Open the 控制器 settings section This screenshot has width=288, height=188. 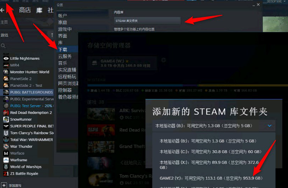pyautogui.click(x=65, y=90)
